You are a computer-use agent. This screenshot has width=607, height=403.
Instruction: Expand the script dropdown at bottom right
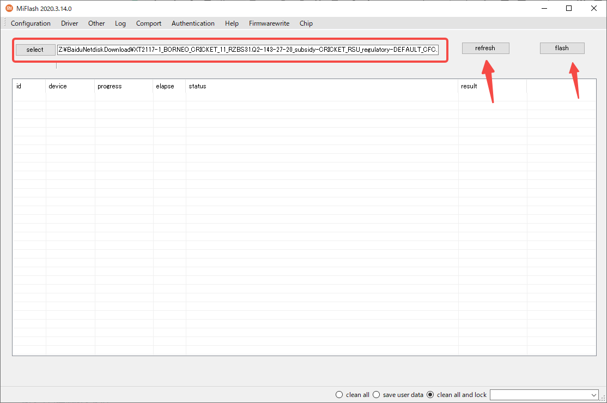click(x=594, y=395)
